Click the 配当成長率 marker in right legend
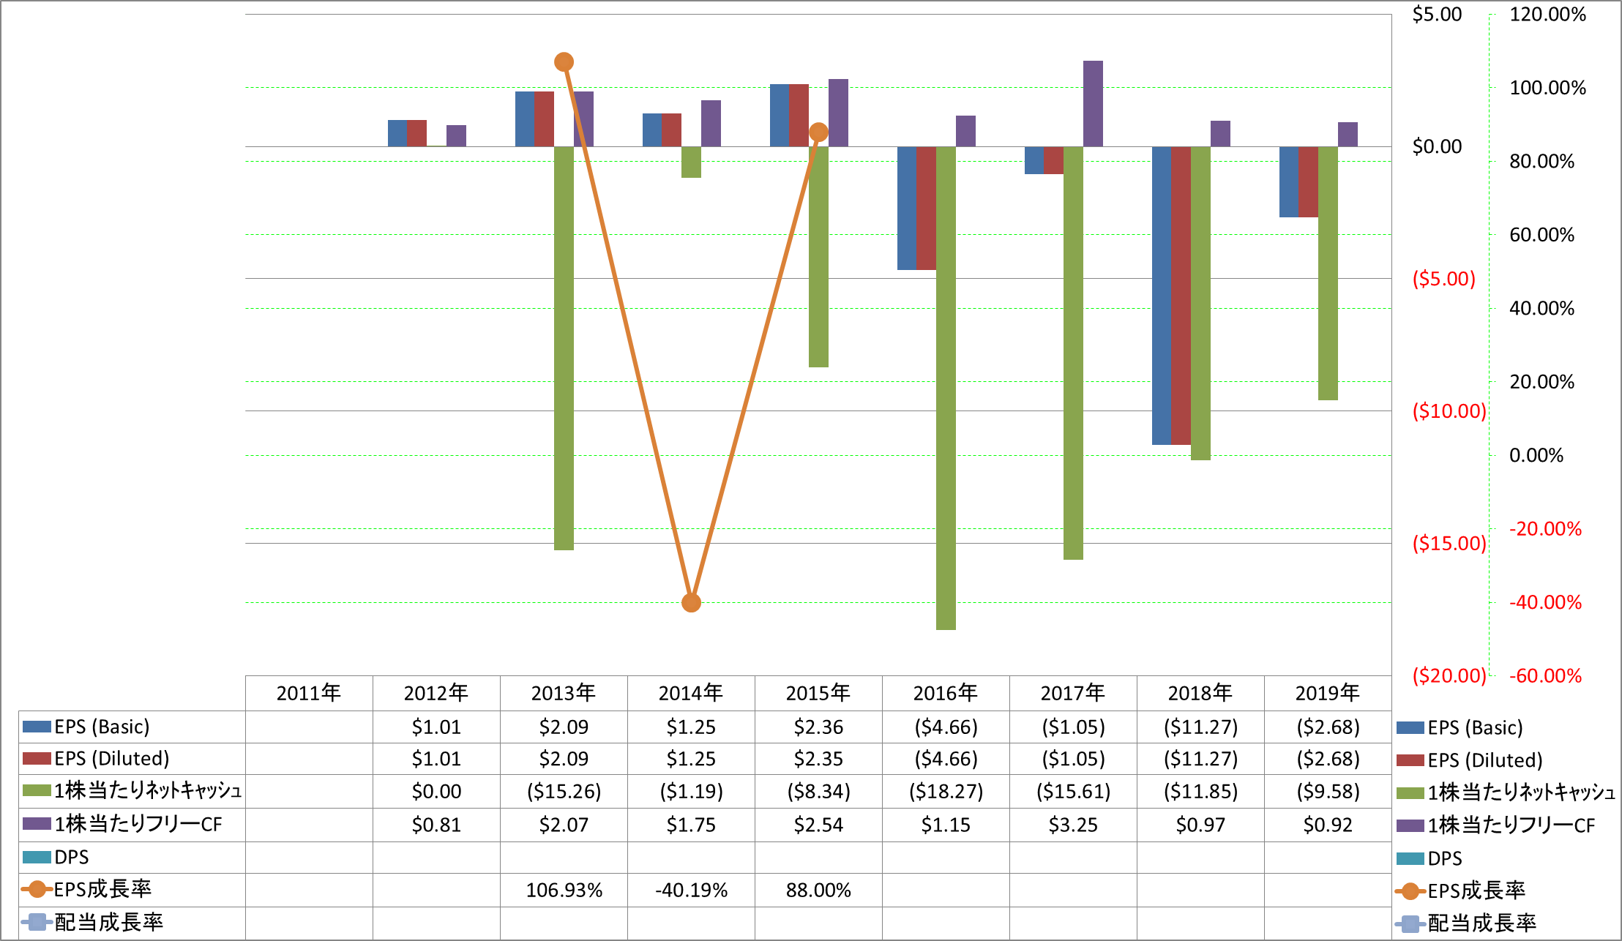 click(1410, 923)
